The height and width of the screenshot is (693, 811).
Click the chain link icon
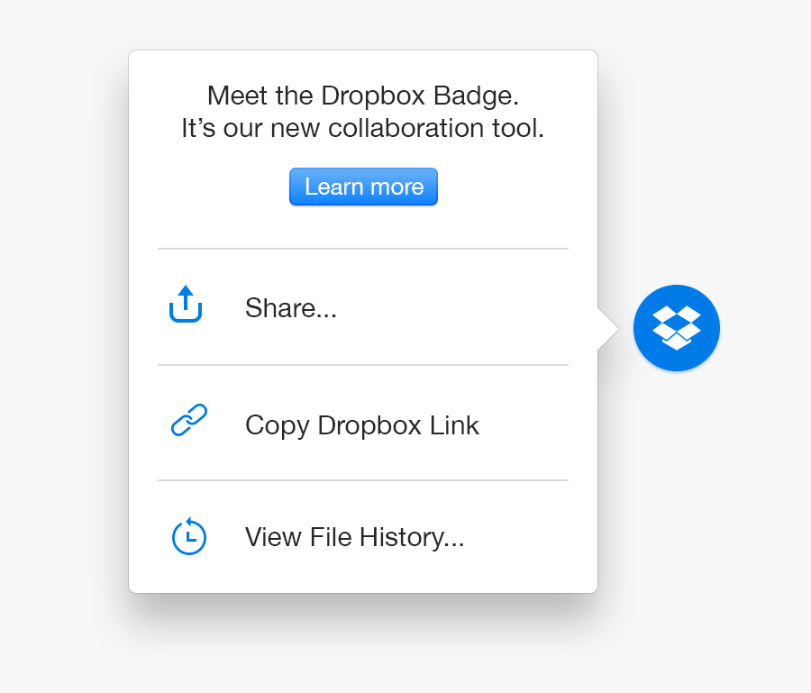[x=188, y=421]
